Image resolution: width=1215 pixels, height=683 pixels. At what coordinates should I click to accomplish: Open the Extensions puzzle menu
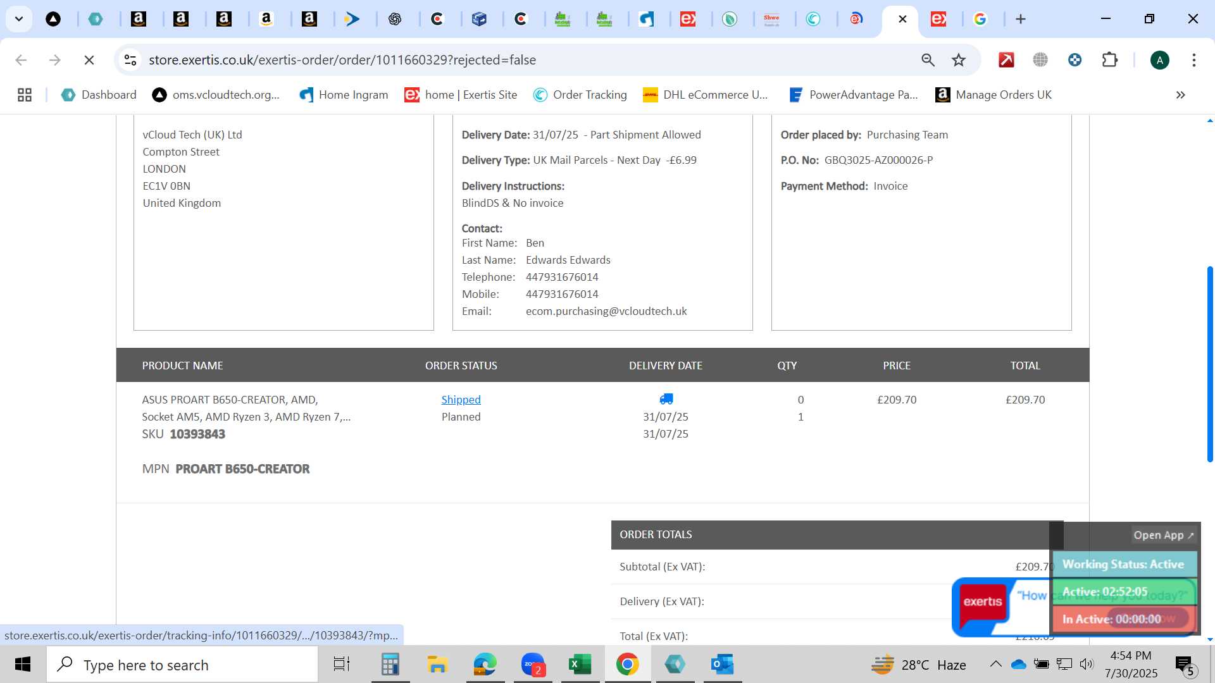point(1109,60)
